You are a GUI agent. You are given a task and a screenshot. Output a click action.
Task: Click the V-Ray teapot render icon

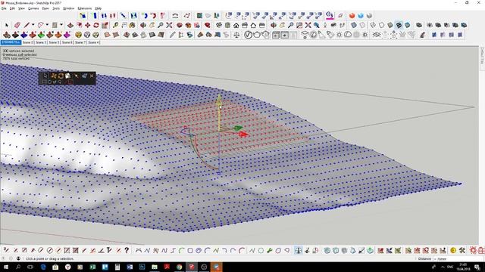pyautogui.click(x=257, y=35)
